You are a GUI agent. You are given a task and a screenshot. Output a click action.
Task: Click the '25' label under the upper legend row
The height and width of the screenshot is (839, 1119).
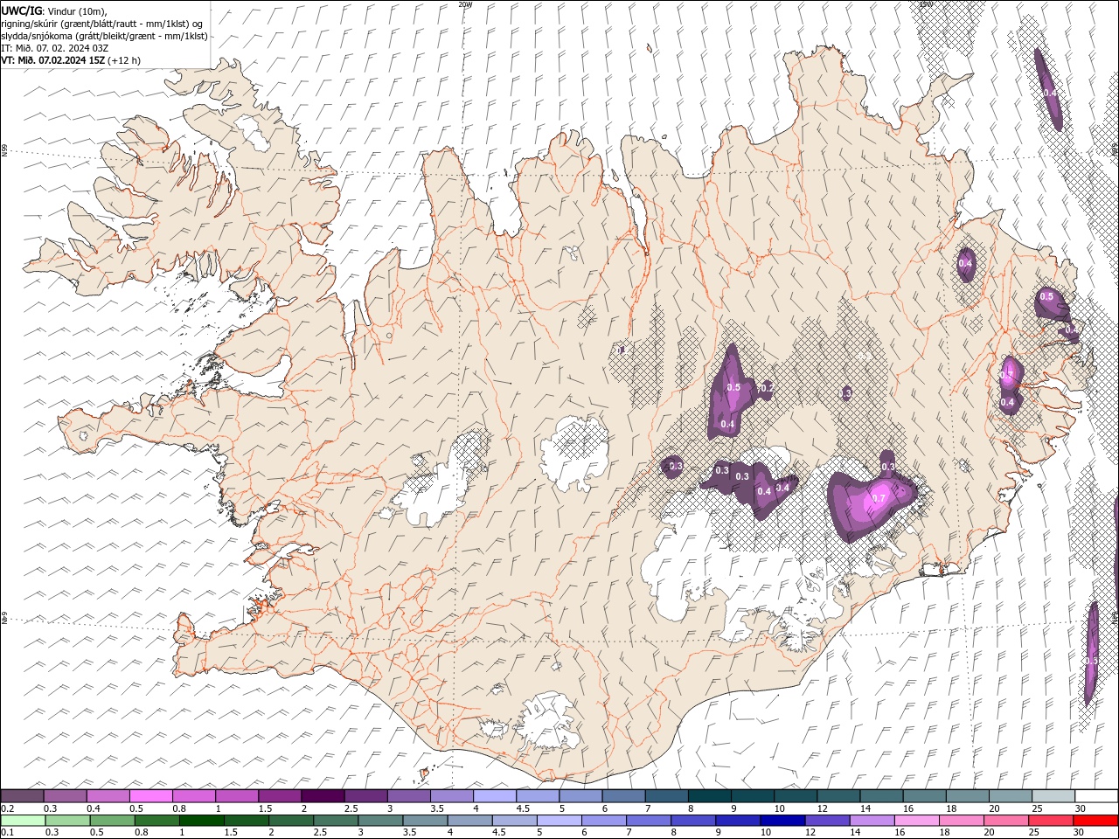pyautogui.click(x=1037, y=808)
